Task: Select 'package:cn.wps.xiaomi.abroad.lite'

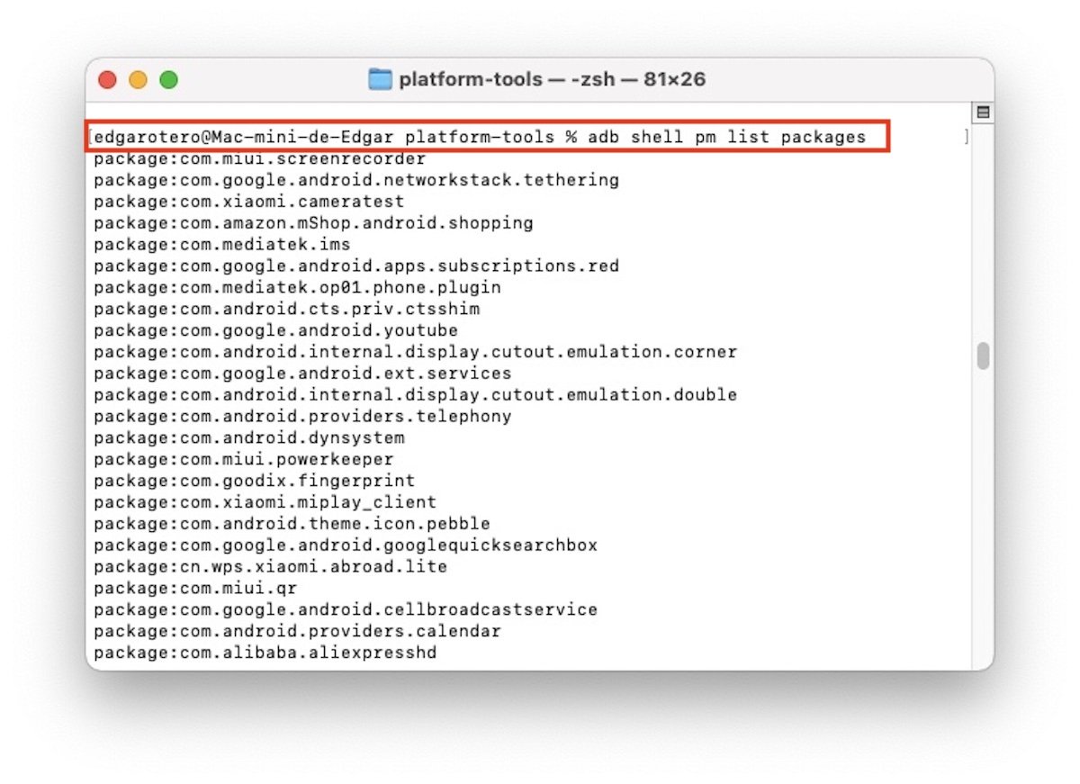Action: (271, 567)
